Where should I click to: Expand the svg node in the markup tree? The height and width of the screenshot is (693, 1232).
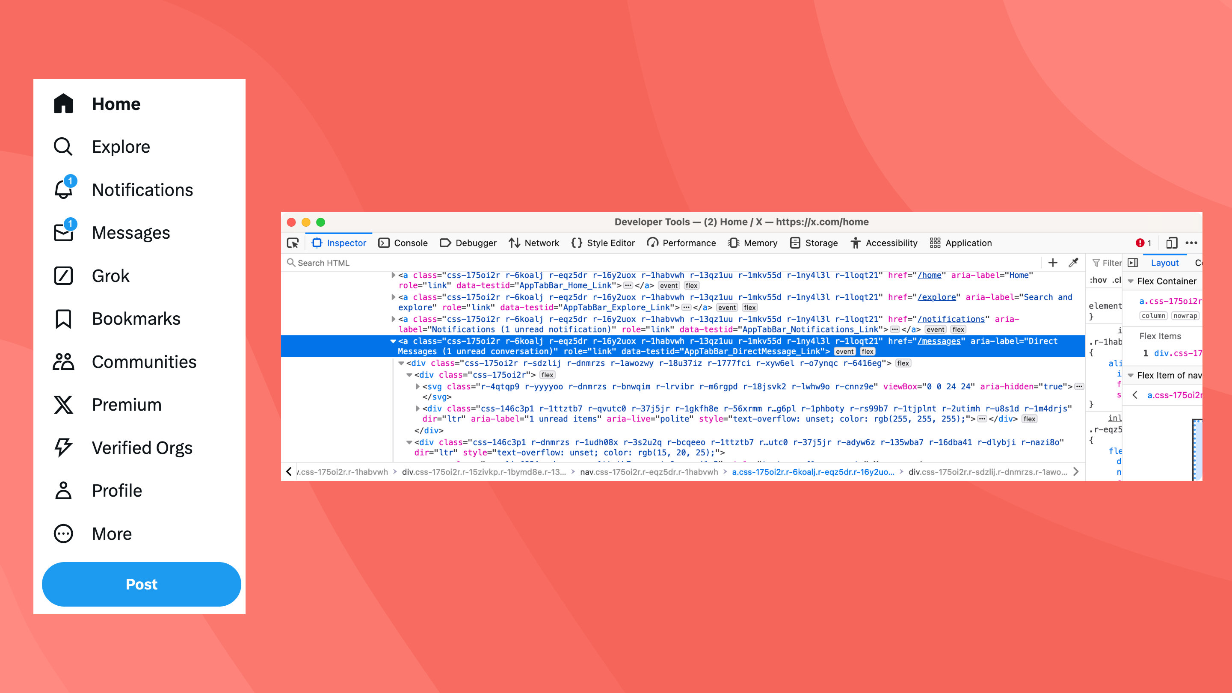click(418, 387)
